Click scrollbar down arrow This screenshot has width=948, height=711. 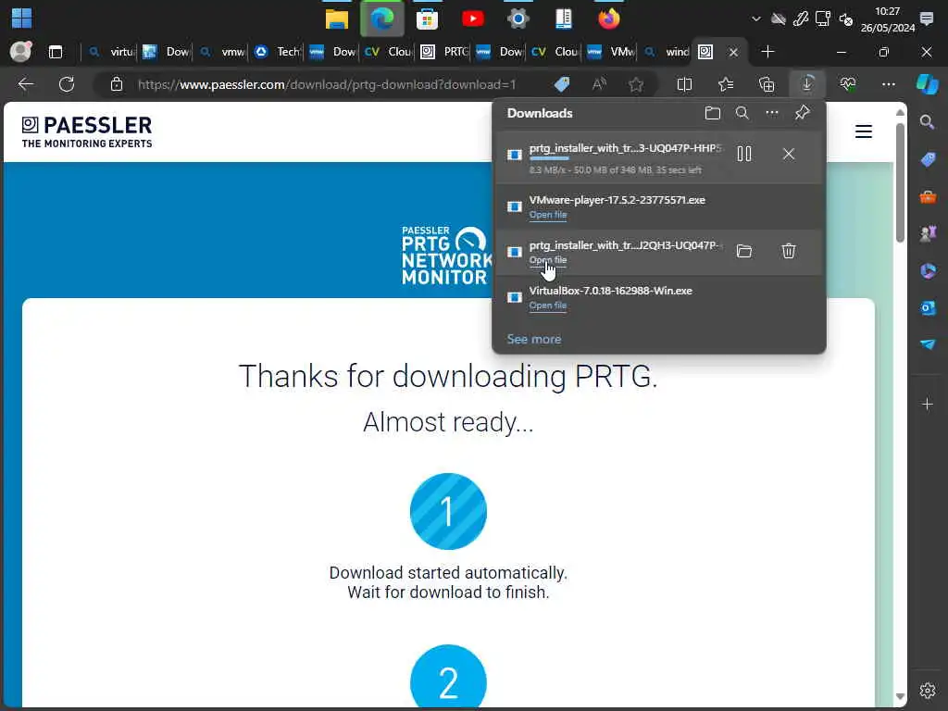click(900, 696)
